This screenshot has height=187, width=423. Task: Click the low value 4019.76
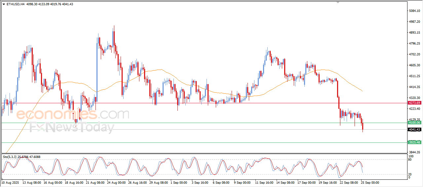coord(56,4)
